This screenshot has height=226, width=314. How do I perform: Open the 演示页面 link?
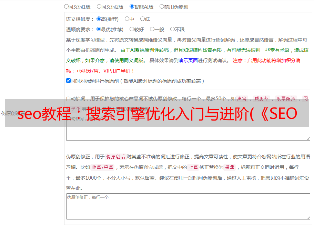(188, 60)
